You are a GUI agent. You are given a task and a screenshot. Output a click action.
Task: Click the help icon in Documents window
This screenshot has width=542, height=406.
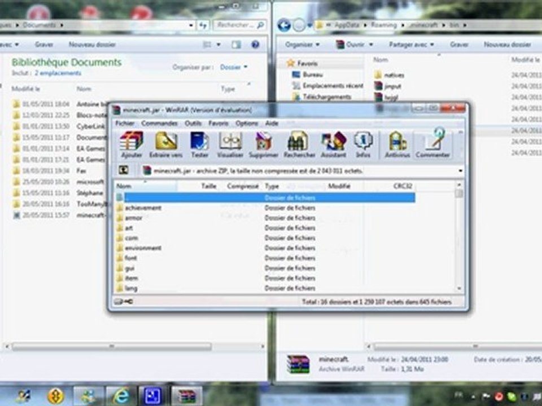pos(255,45)
